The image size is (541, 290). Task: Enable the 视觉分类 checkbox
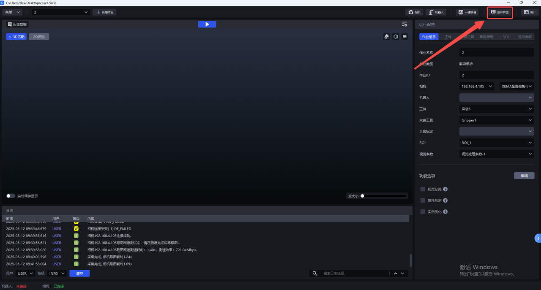(x=423, y=190)
